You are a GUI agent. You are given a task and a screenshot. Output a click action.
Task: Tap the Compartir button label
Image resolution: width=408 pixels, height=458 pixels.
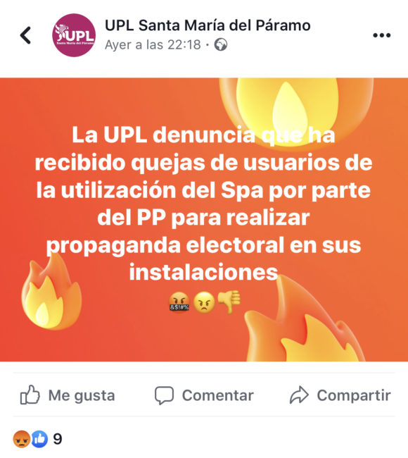tap(354, 395)
